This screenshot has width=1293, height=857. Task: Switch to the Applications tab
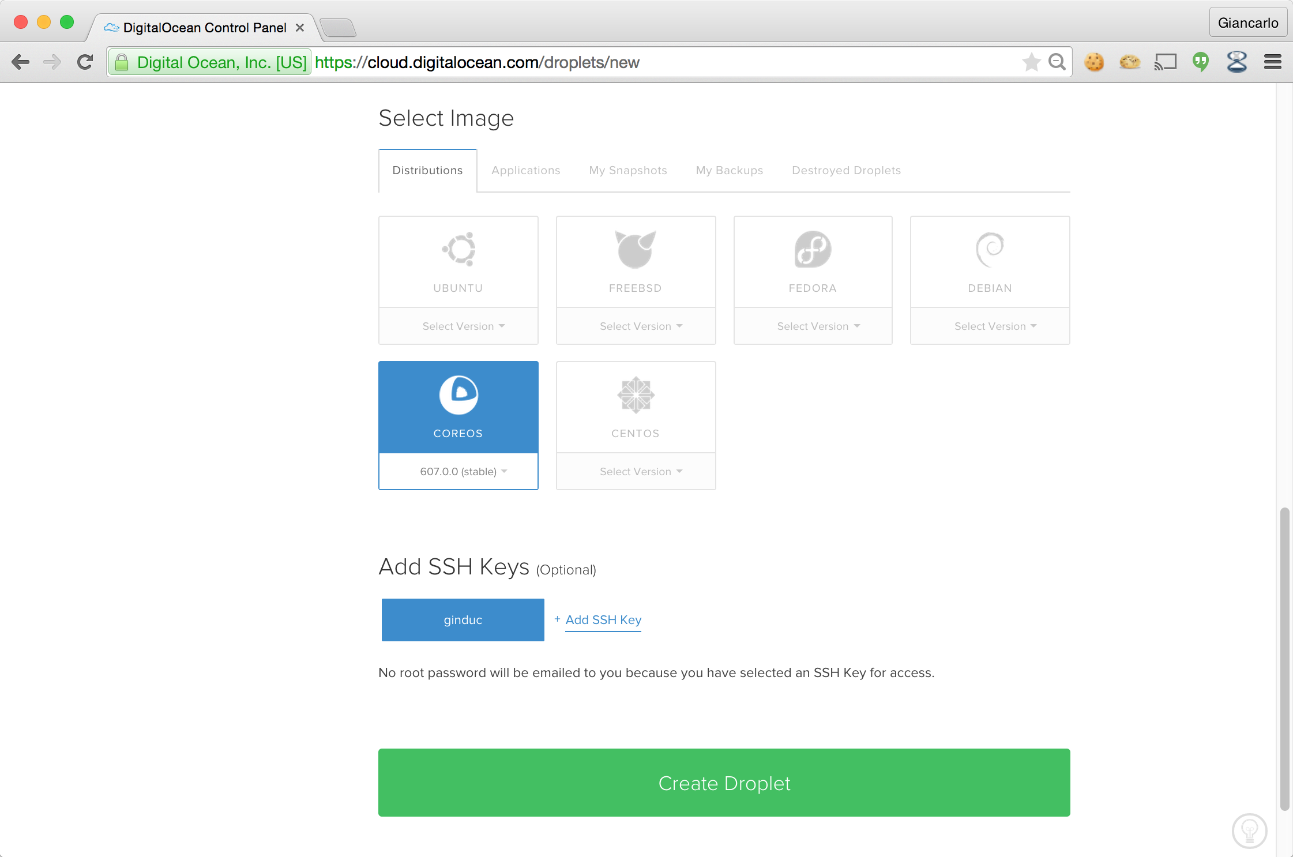coord(525,171)
